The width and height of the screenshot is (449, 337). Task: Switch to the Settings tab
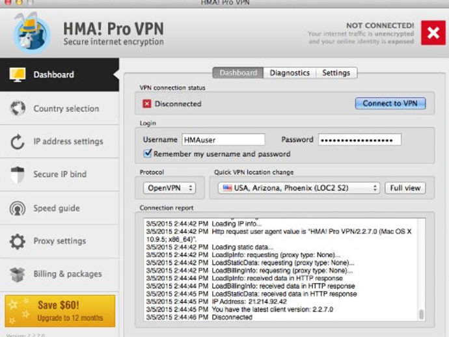click(336, 73)
